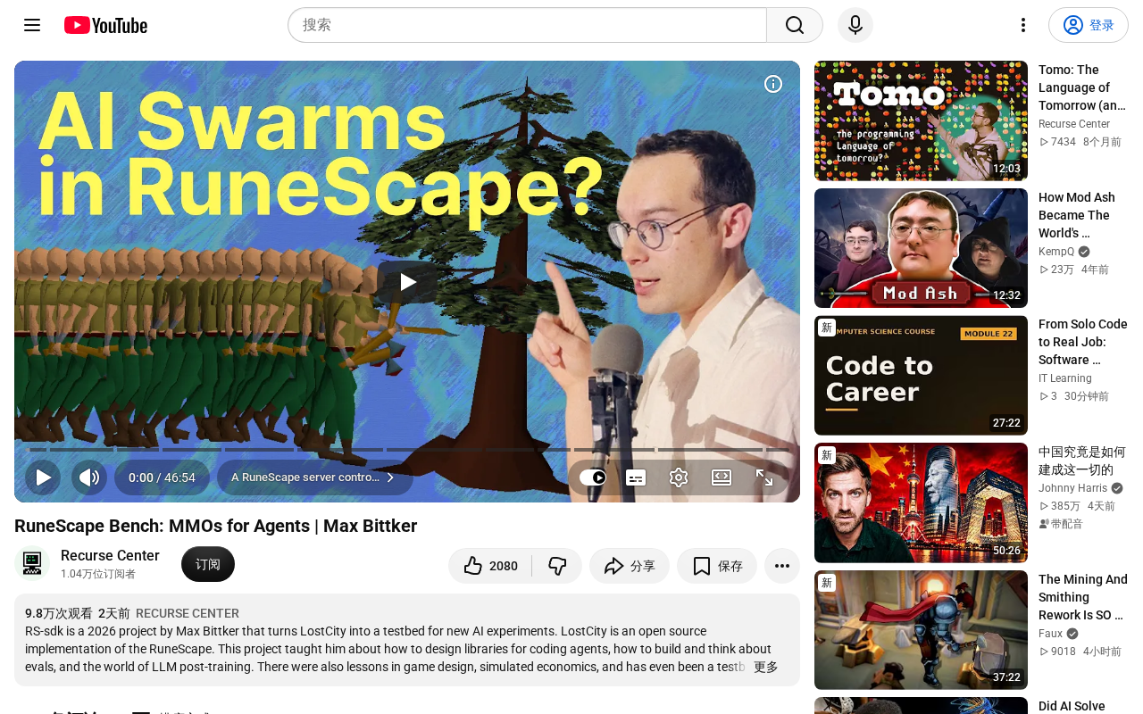
Task: Click play in the player control bar
Action: click(43, 477)
